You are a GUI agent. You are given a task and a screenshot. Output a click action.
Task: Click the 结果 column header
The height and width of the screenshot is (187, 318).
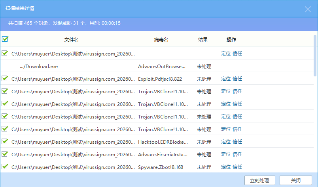pos(203,40)
